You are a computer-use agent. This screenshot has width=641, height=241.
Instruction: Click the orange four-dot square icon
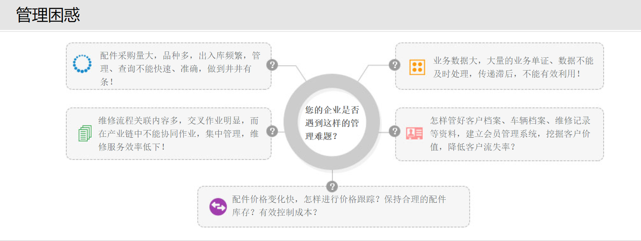coord(417,67)
